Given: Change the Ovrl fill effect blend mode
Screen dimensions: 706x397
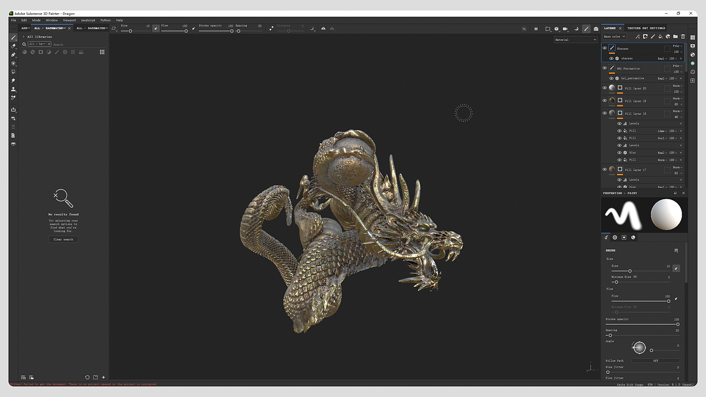Looking at the screenshot, I should click(662, 138).
